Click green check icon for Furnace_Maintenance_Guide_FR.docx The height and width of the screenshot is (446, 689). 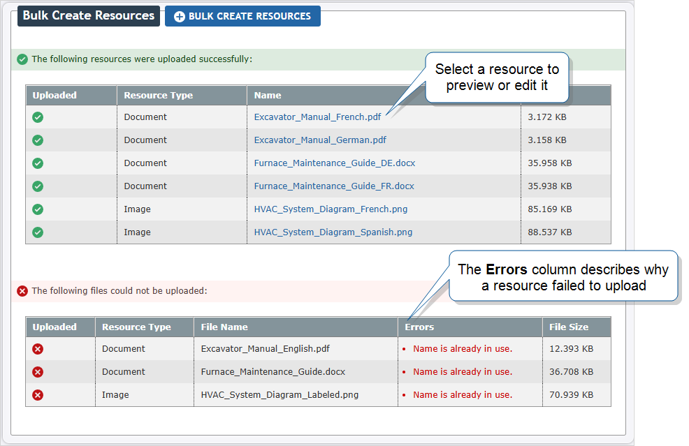tap(38, 186)
